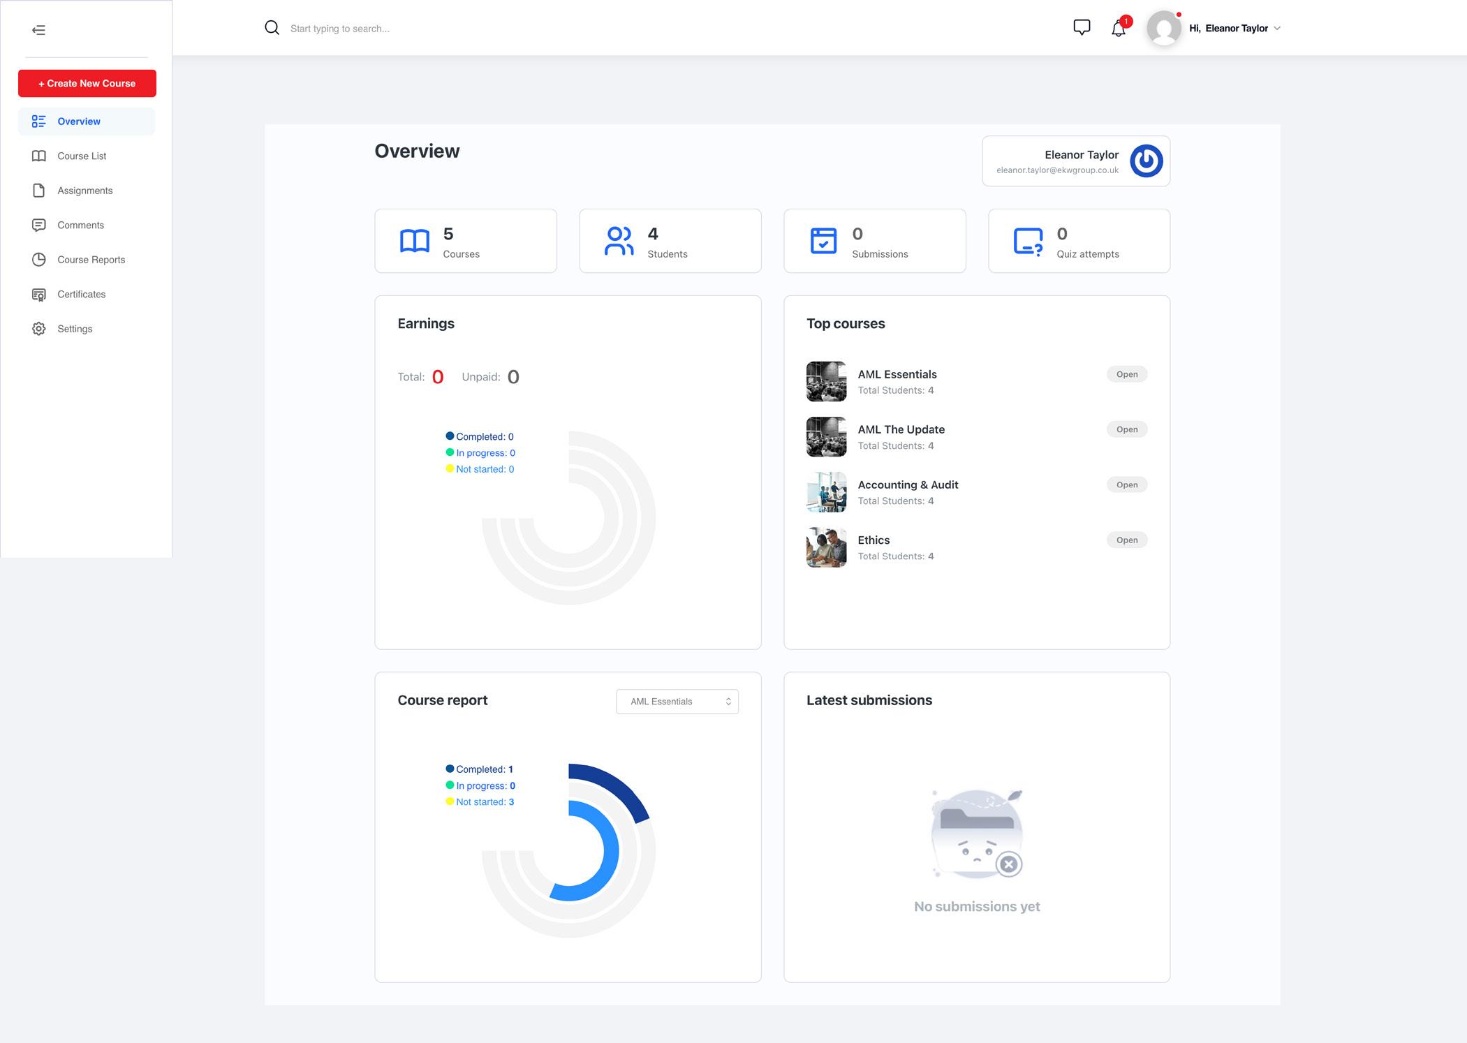Collapse the sidebar with the arrow icon
This screenshot has width=1467, height=1043.
click(38, 30)
